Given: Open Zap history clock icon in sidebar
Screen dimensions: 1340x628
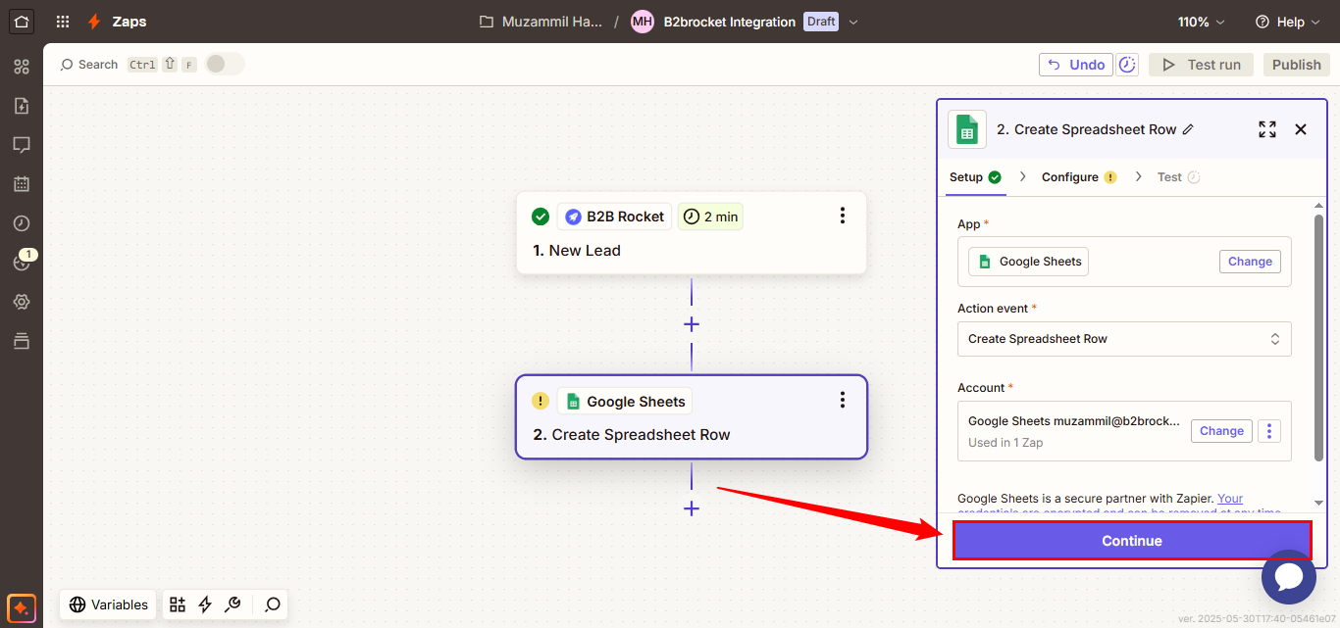Looking at the screenshot, I should (22, 223).
